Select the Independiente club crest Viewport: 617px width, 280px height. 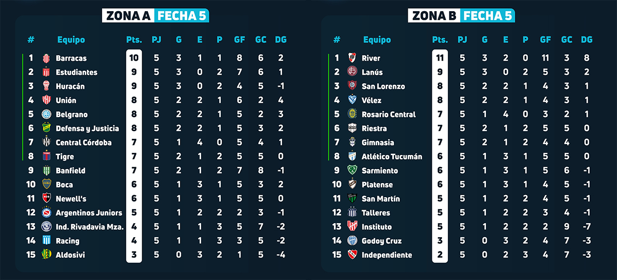pyautogui.click(x=352, y=255)
